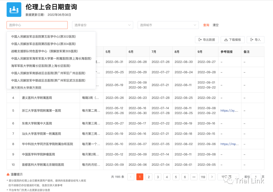The width and height of the screenshot is (273, 192).
Task: Click 华中科技大学同济医学院附属协和医院 in row 8
Action: click(x=47, y=144)
